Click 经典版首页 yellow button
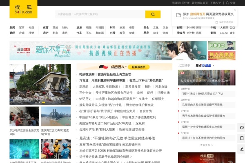 [138, 67]
